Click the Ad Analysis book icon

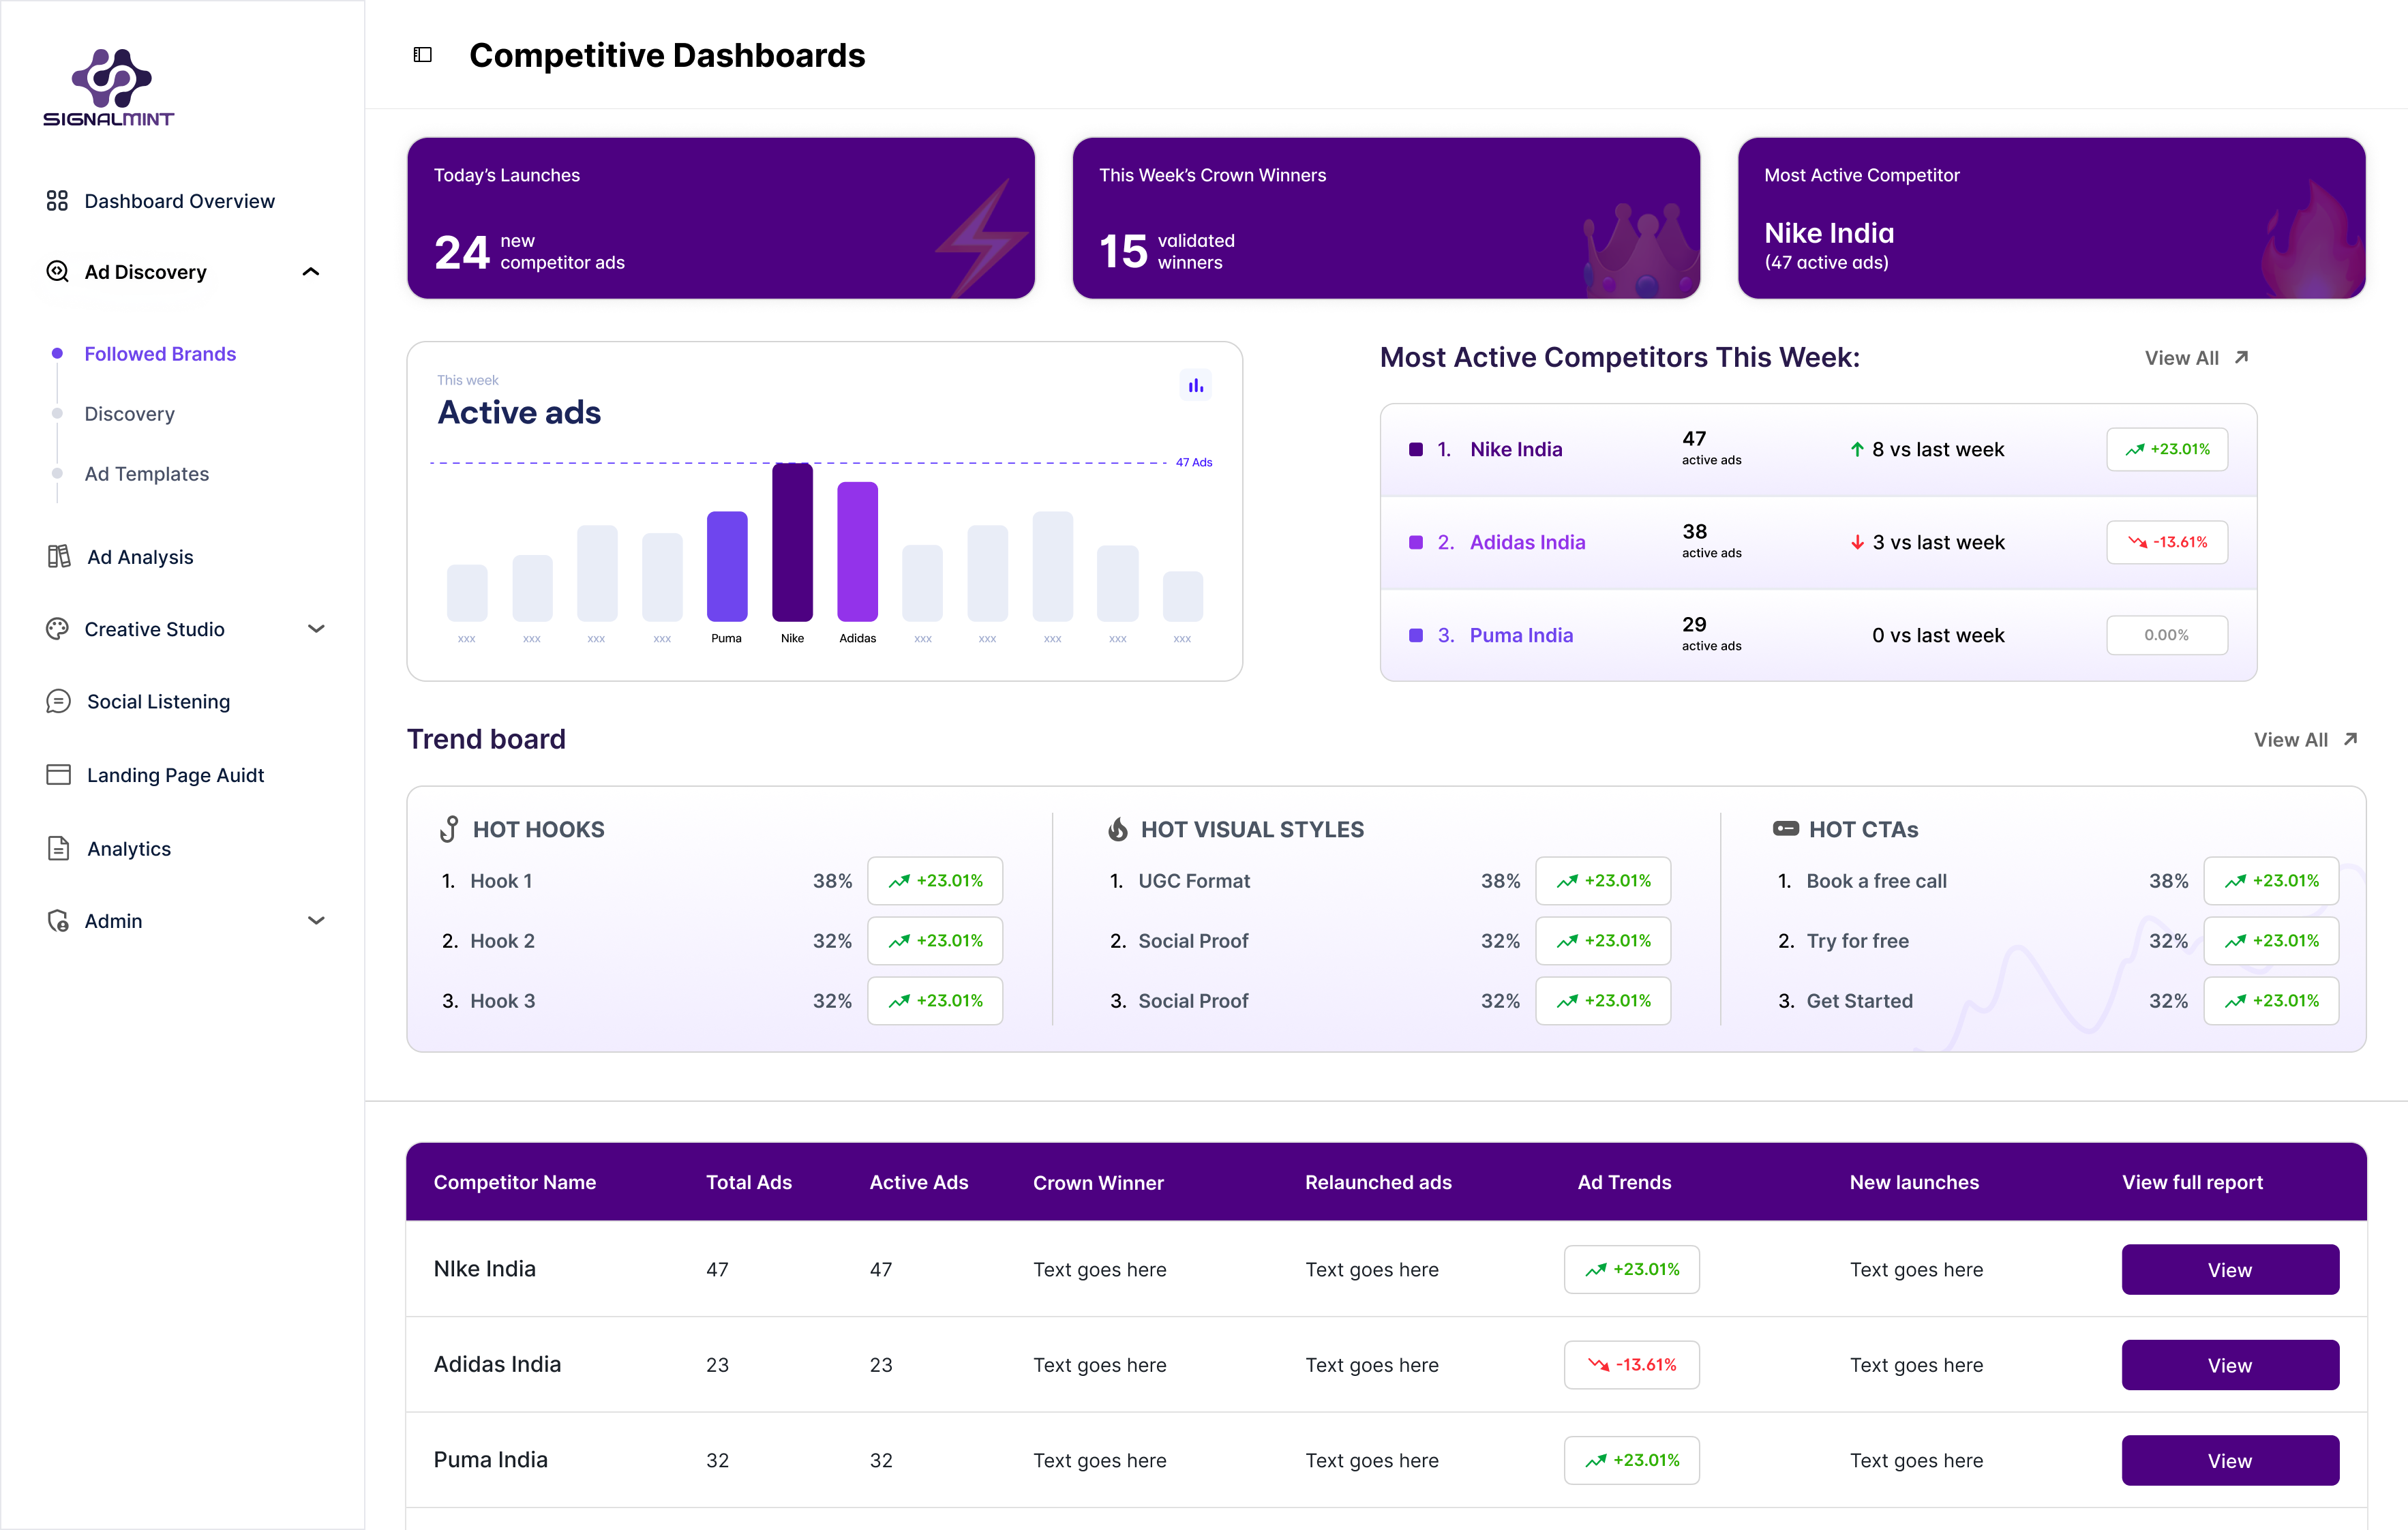point(59,556)
